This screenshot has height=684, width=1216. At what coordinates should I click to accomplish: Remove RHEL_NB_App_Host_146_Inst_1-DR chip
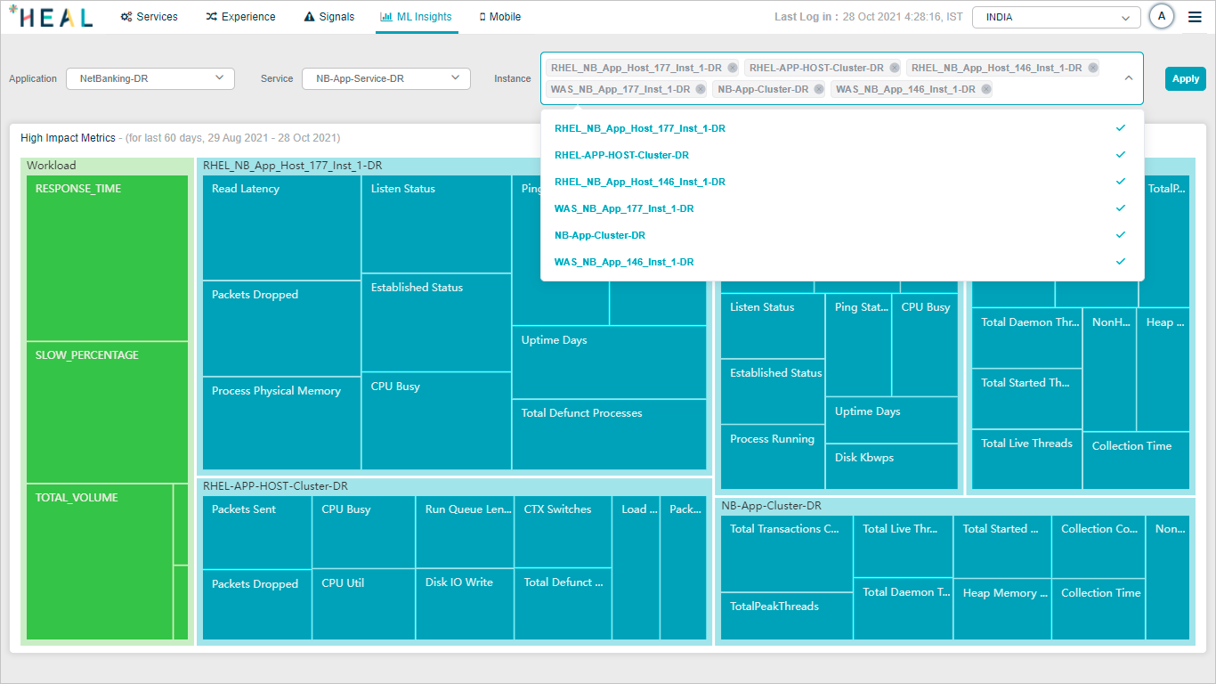[1092, 68]
